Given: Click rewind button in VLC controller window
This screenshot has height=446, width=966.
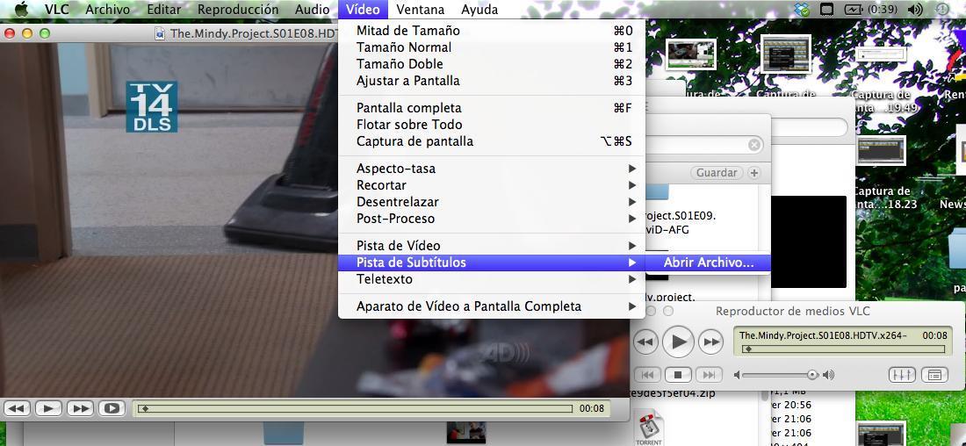Looking at the screenshot, I should (645, 342).
